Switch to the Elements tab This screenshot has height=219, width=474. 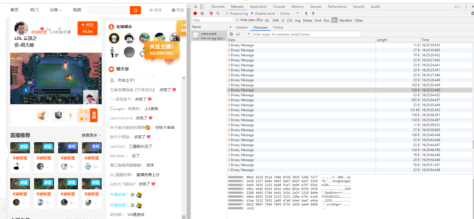pos(218,7)
